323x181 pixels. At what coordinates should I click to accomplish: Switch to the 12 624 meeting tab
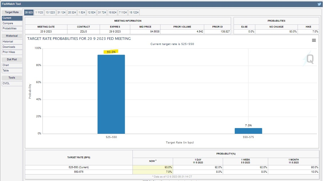click(92, 13)
